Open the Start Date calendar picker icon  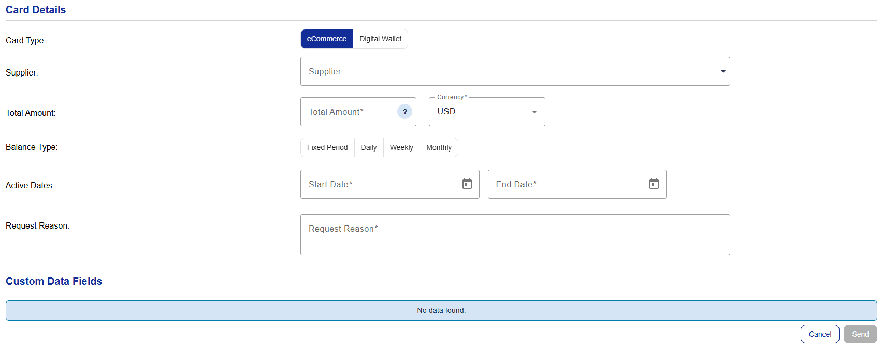(x=467, y=184)
